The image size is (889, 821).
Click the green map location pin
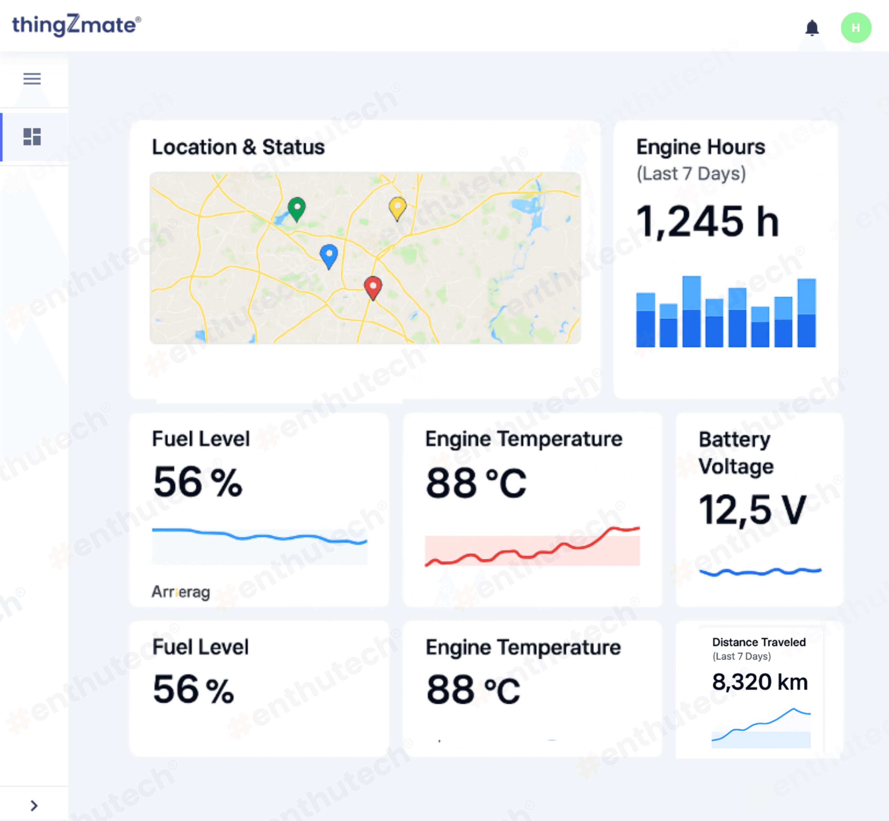296,208
